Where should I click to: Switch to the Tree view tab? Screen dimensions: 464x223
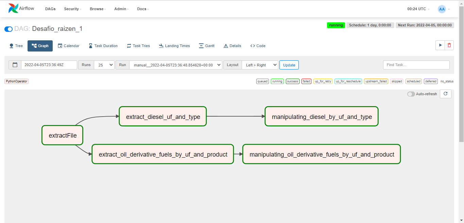pyautogui.click(x=16, y=46)
